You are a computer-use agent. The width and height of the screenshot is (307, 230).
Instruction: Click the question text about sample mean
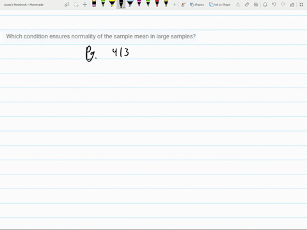coord(101,36)
